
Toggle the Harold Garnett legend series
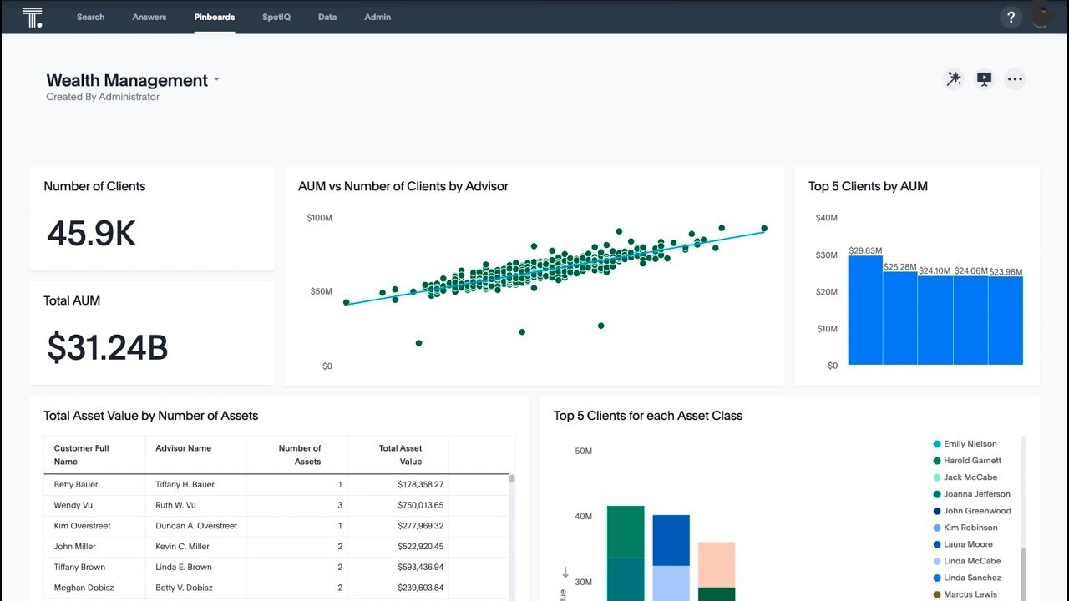(972, 461)
